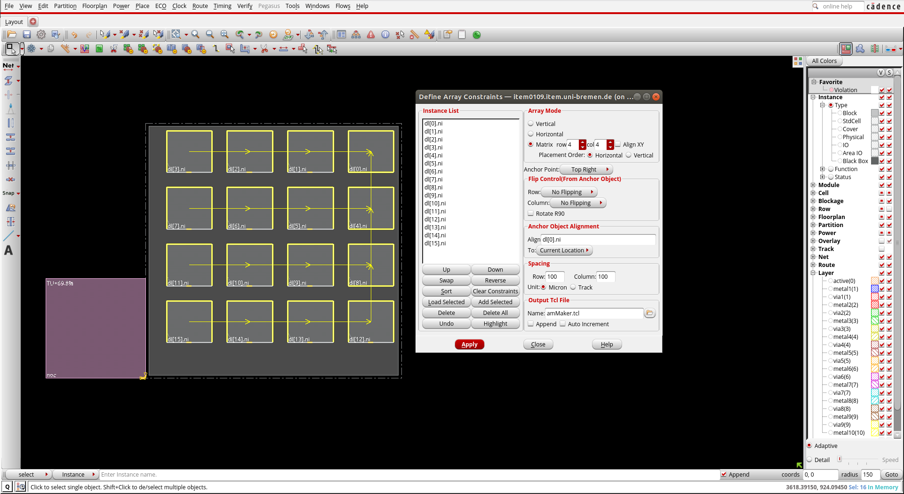The height and width of the screenshot is (494, 904).
Task: Open the Row No Flipping dropdown
Action: (x=569, y=192)
